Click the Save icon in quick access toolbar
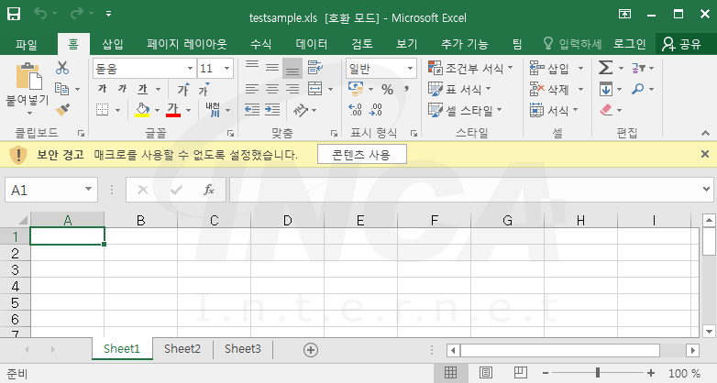 point(14,14)
